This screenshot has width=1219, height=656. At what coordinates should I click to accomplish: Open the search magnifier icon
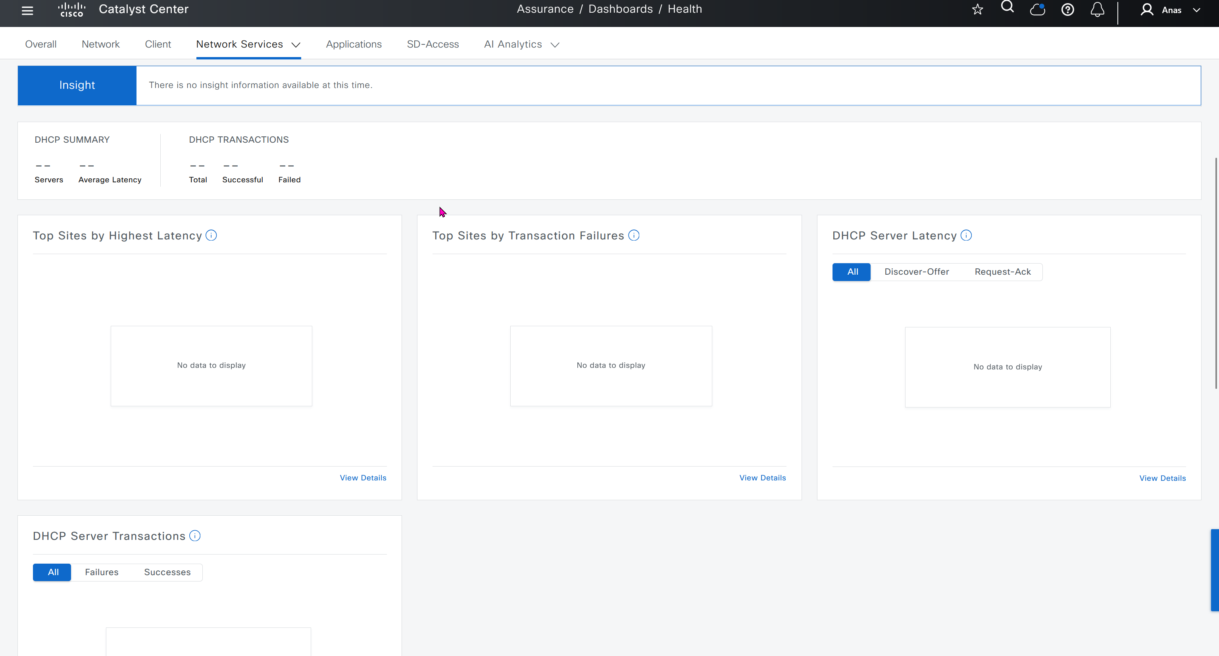click(1008, 8)
